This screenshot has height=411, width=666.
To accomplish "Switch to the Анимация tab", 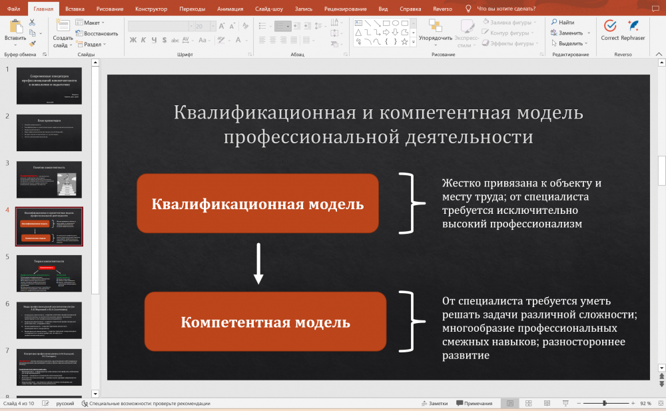I will 230,9.
